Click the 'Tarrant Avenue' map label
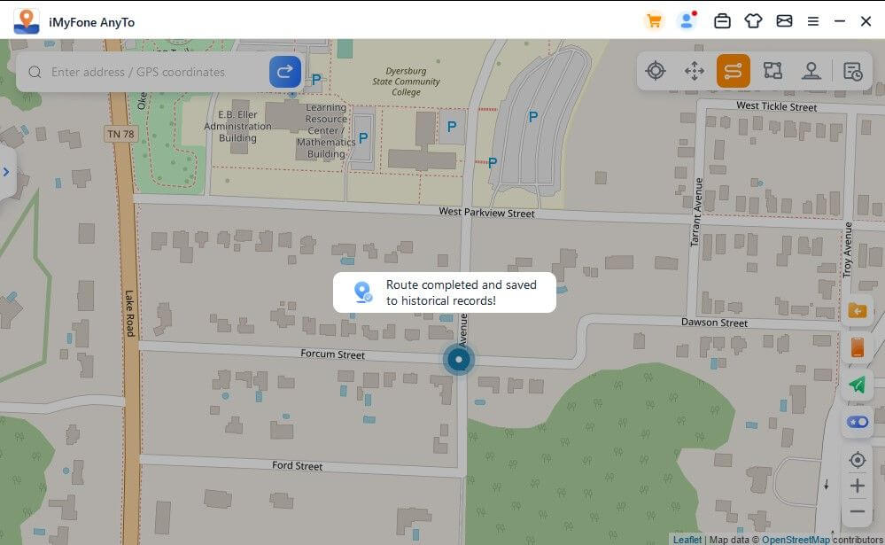 (x=697, y=213)
